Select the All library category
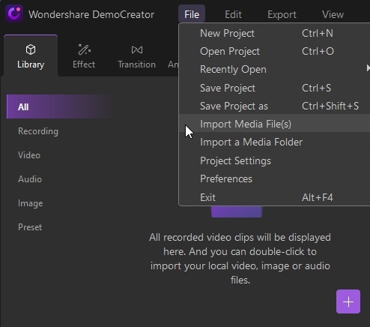 (59, 106)
